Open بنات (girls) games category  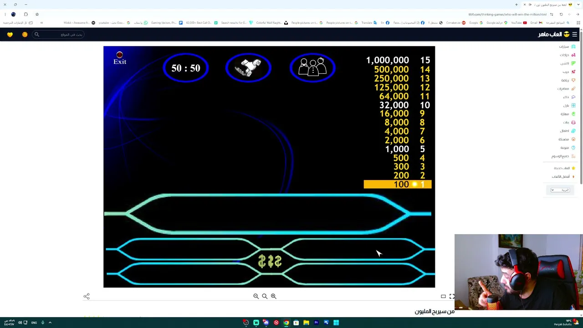(x=569, y=122)
